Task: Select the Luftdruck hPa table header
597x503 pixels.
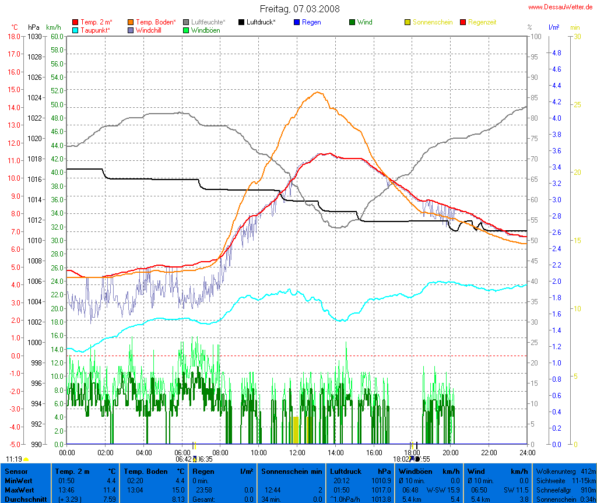Action: point(360,471)
